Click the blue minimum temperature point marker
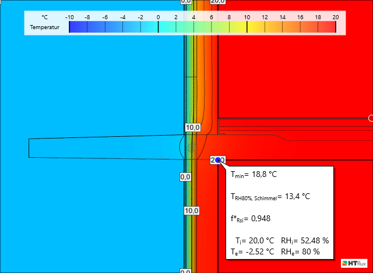Screen dimensions: 373x273 (218, 159)
